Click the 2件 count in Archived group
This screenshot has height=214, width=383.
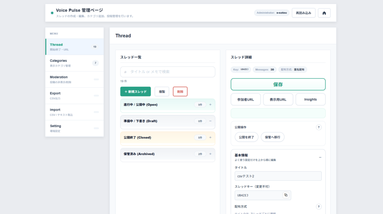[x=200, y=154]
